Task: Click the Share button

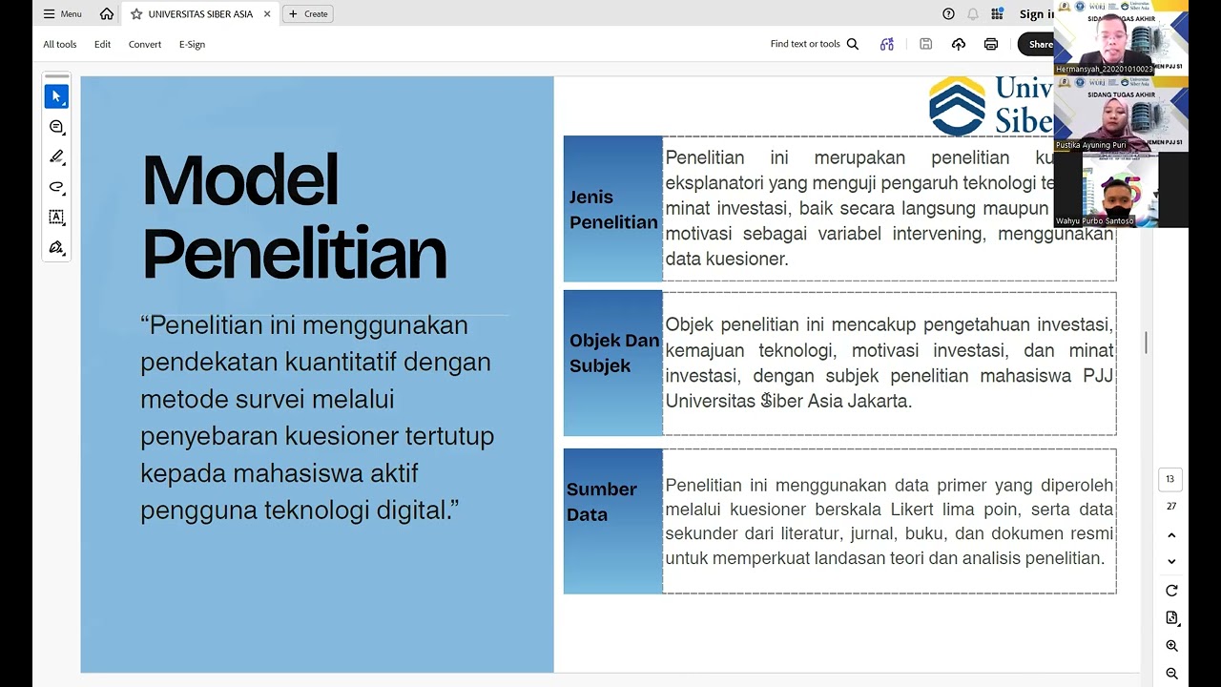Action: [1037, 44]
